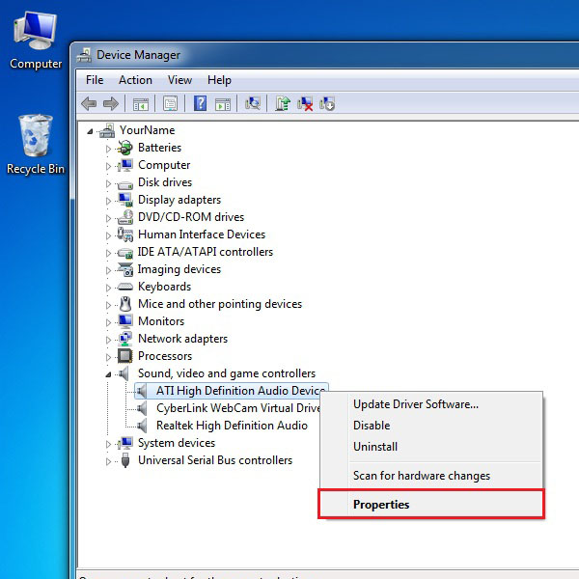Image resolution: width=579 pixels, height=579 pixels.
Task: Expand the IDE ATA/ATAPI controllers node
Action: 108,253
